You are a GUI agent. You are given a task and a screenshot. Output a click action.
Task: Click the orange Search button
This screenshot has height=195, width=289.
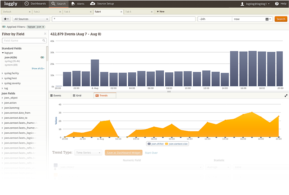coord(281,19)
